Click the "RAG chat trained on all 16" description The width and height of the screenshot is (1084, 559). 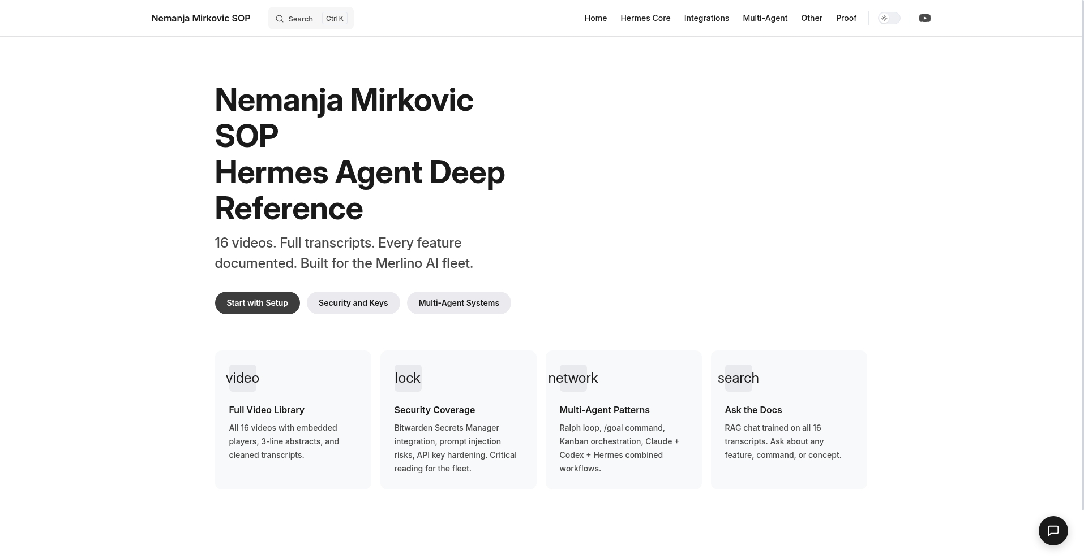click(783, 441)
